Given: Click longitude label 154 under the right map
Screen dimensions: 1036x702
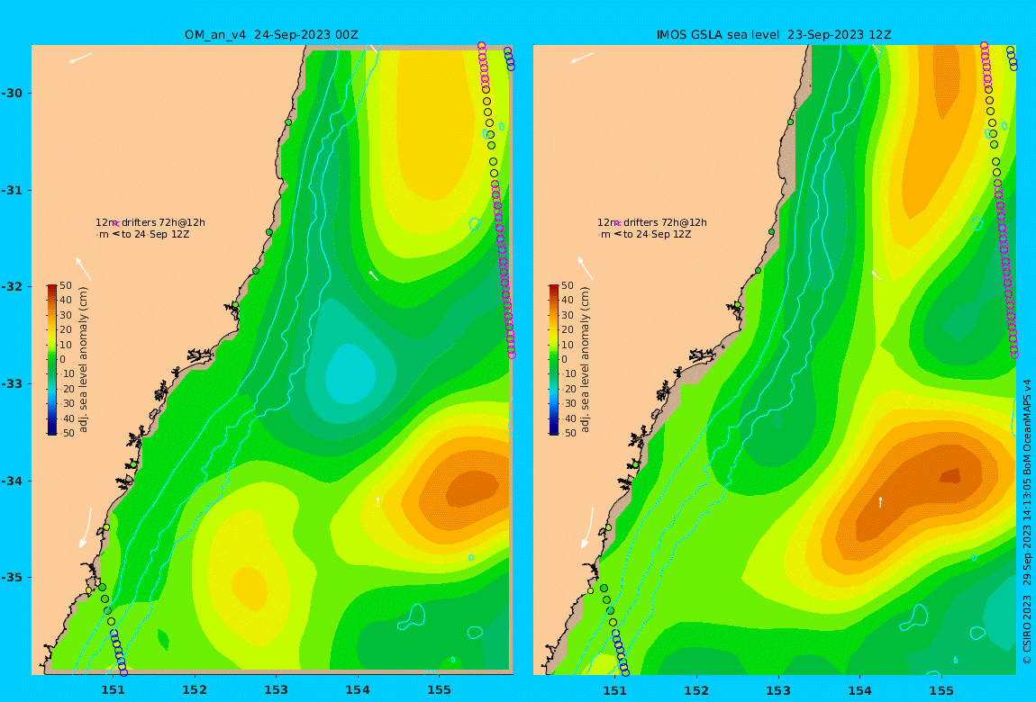Looking at the screenshot, I should point(859,690).
